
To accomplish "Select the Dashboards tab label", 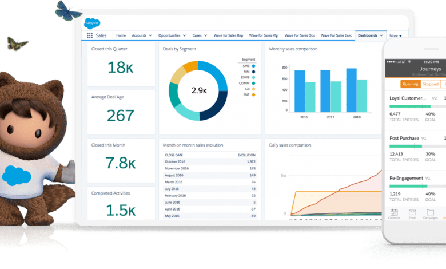I will (368, 35).
